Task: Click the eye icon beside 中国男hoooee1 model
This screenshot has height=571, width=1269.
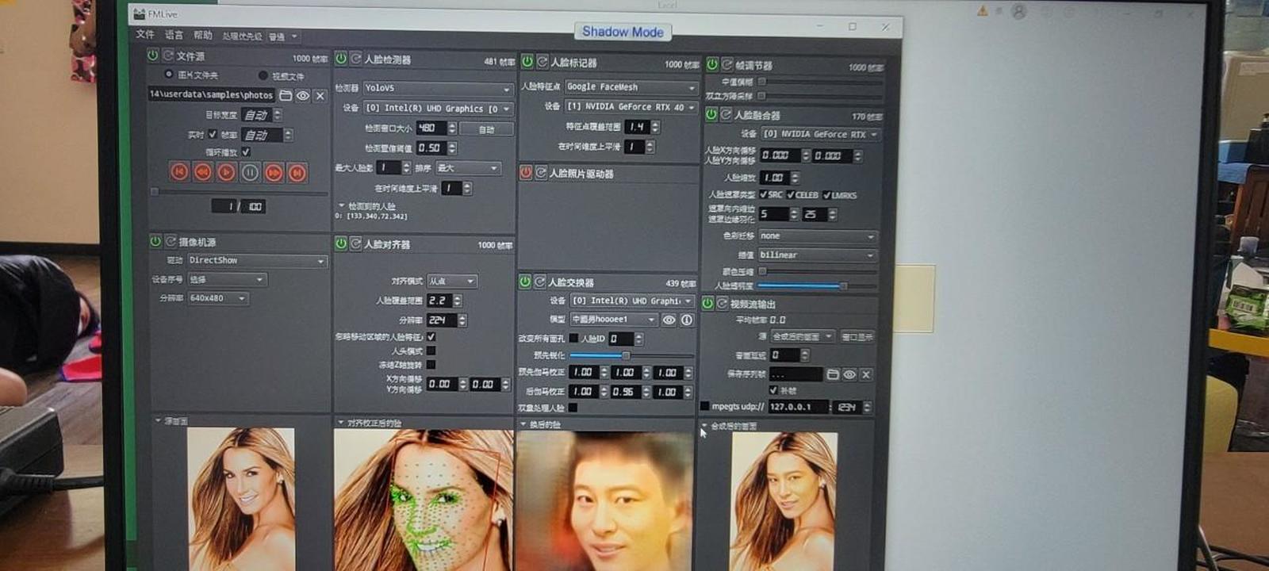Action: [x=669, y=320]
